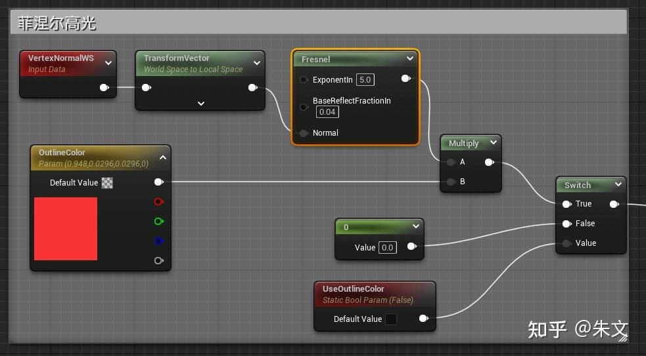Edit the BaseReflectFractionIn value 0.04
Viewport: 646px width, 356px height.
click(327, 112)
